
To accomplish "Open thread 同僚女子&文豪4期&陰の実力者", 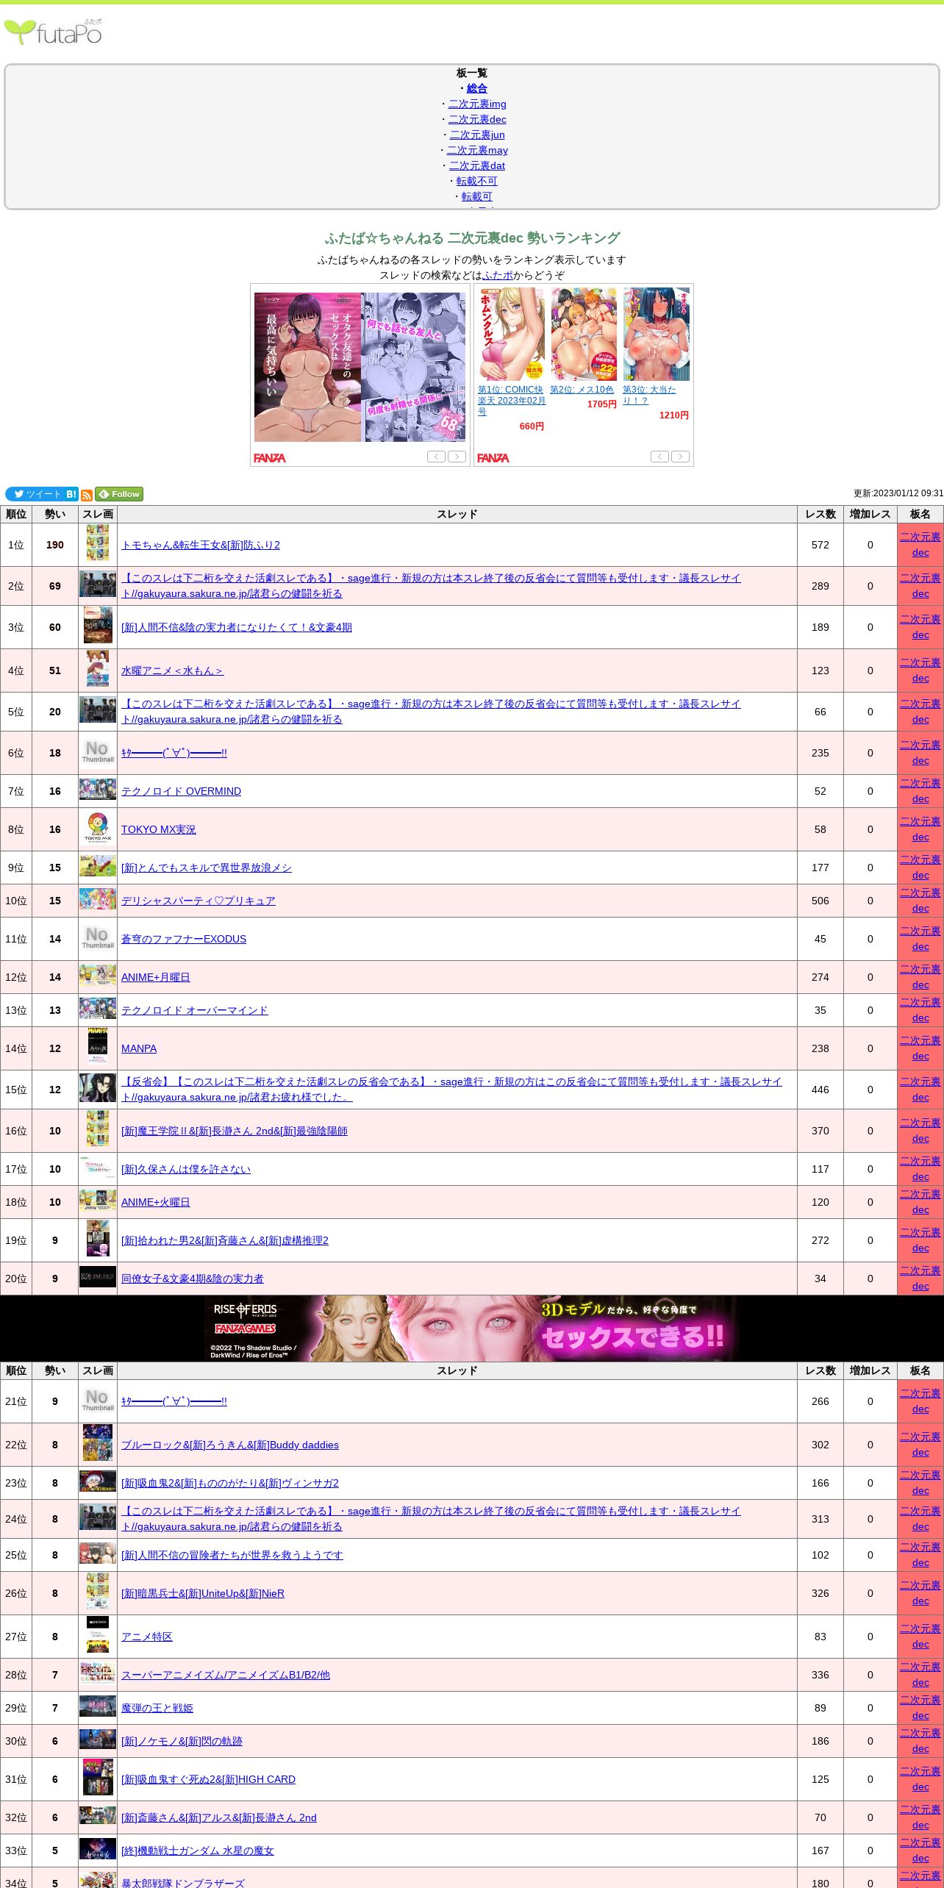I will (193, 1279).
